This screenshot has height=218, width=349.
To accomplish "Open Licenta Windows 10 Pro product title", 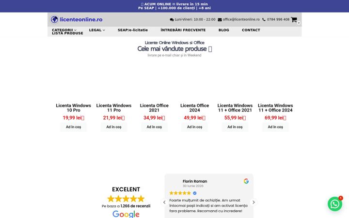I will click(x=74, y=108).
